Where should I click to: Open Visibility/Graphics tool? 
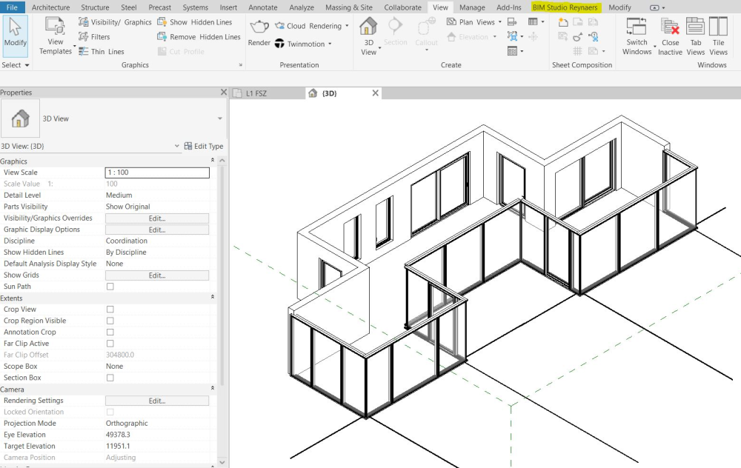click(x=115, y=22)
